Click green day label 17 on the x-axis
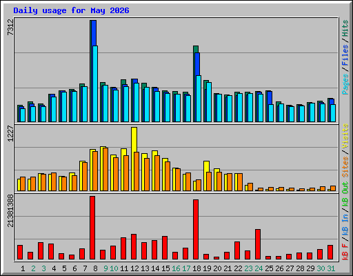This screenshot has height=276, width=353. pyautogui.click(x=186, y=268)
